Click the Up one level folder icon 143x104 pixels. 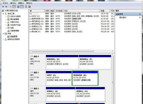pos(11,7)
